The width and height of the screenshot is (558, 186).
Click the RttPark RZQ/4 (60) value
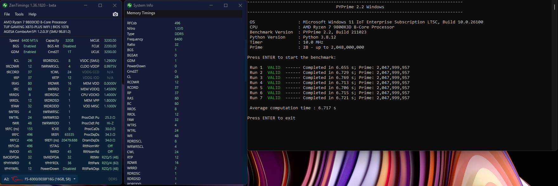click(x=110, y=163)
